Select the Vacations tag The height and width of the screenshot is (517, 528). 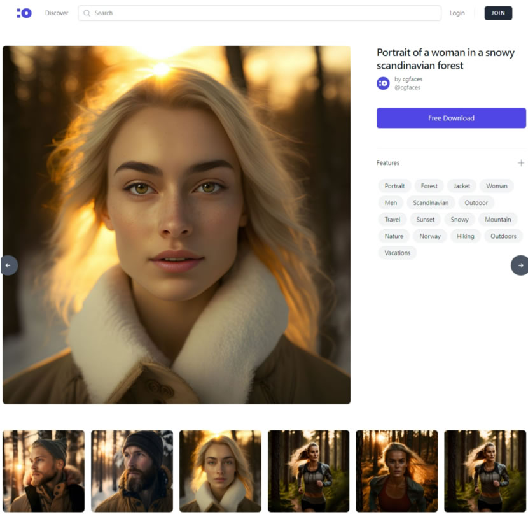pyautogui.click(x=398, y=253)
